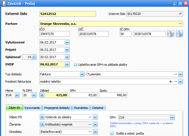The image size is (189, 136).
Task: Open DVDP date picker dropdown
Action: tap(67, 64)
